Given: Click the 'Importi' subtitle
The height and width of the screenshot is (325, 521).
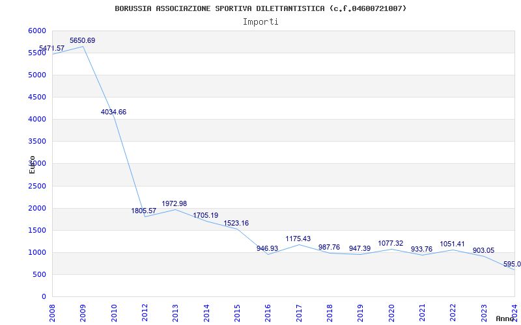Looking at the screenshot, I should pyautogui.click(x=260, y=22).
